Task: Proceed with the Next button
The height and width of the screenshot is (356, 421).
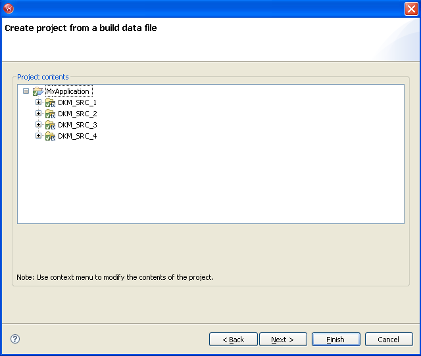Action: (283, 340)
